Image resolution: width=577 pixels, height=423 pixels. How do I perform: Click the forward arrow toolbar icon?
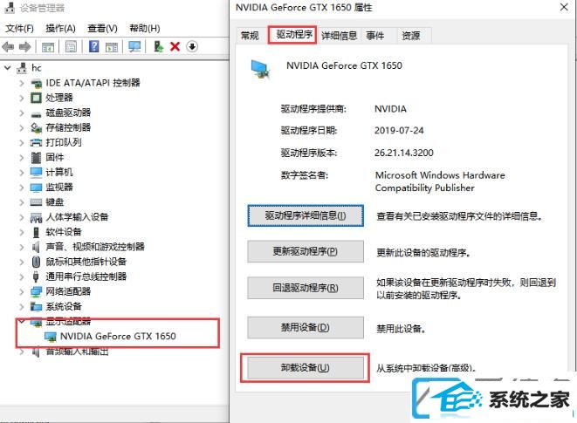(x=25, y=47)
